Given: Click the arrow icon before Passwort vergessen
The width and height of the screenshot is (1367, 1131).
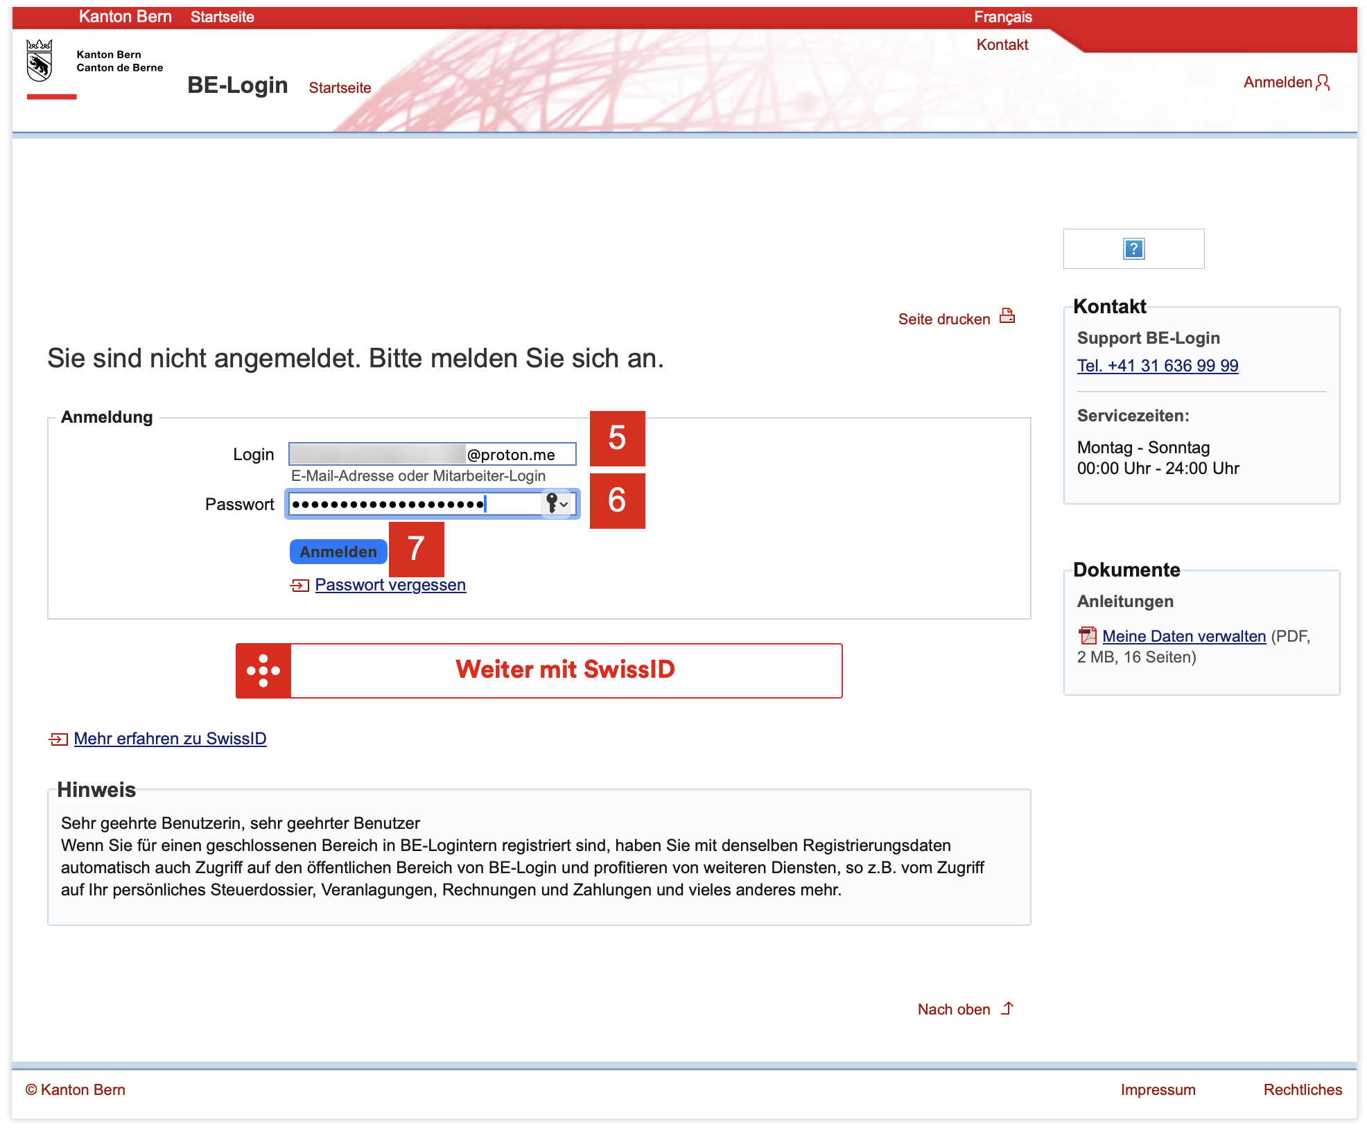Looking at the screenshot, I should [299, 586].
